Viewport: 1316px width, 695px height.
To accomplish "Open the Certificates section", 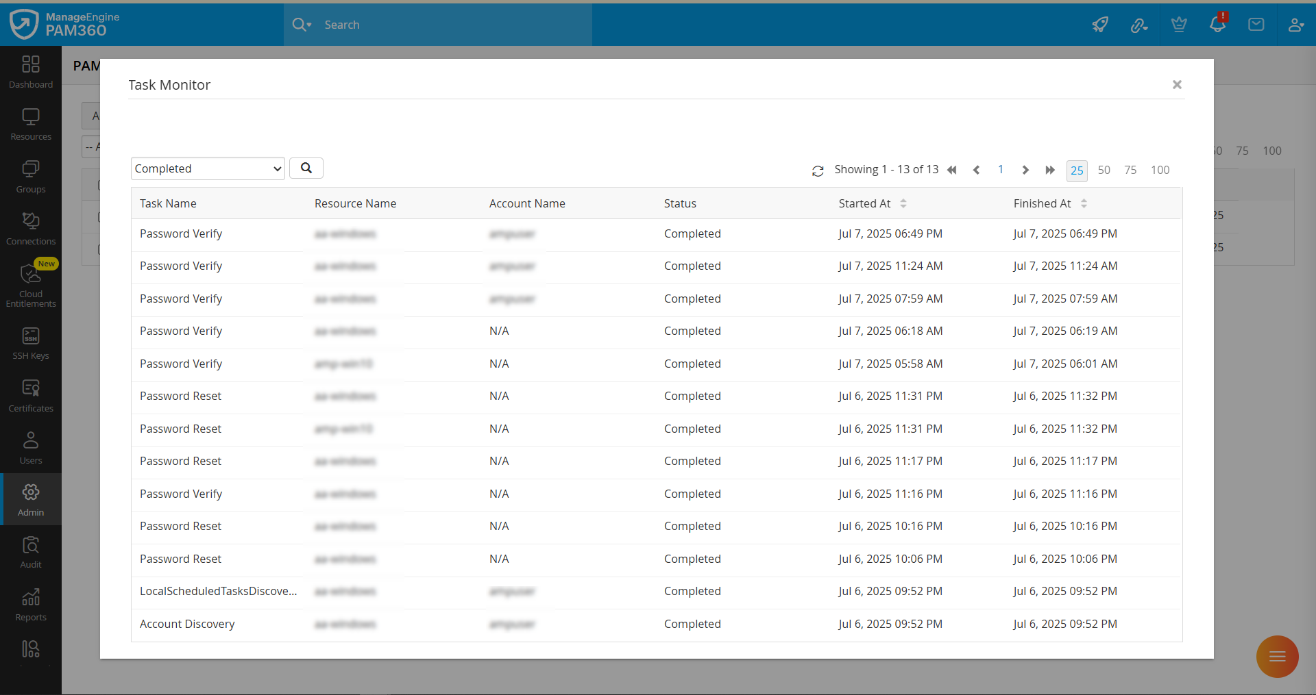I will coord(30,394).
